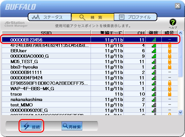Click signal icon on nakanakashima row
The height and width of the screenshot is (137, 185).
pyautogui.click(x=154, y=99)
